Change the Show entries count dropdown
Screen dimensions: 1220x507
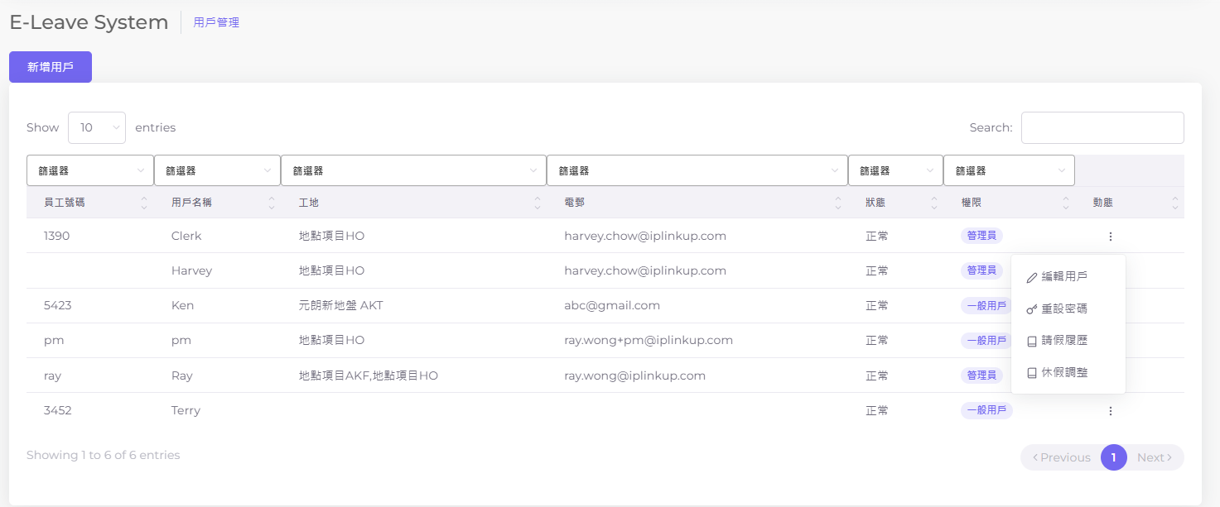pos(97,127)
